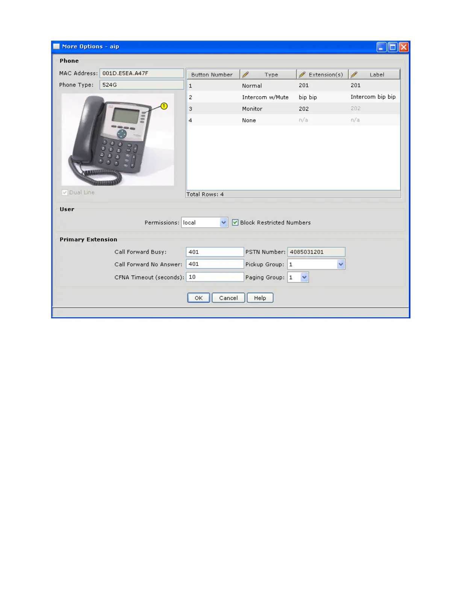Click the Help button
Image resolution: width=460 pixels, height=596 pixels.
click(x=260, y=298)
